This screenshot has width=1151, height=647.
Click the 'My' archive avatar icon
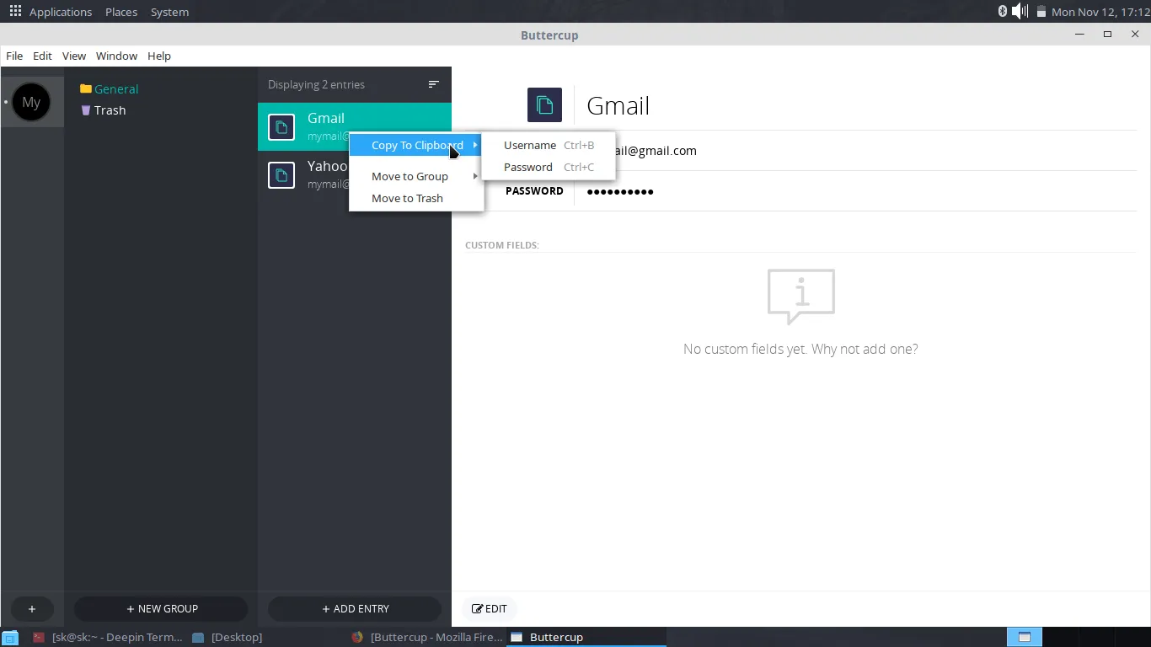coord(31,102)
